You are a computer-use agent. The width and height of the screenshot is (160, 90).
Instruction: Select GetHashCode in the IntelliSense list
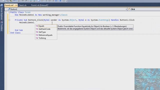(x=46, y=29)
